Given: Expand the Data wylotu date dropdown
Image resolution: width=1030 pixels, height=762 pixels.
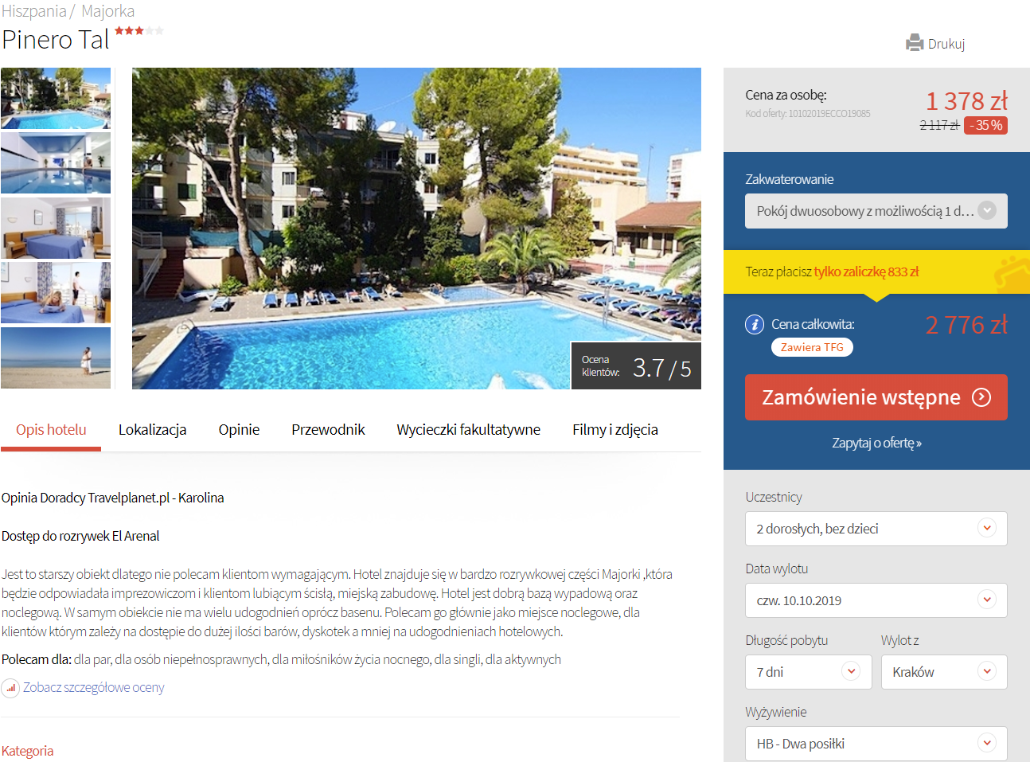Looking at the screenshot, I should click(876, 600).
